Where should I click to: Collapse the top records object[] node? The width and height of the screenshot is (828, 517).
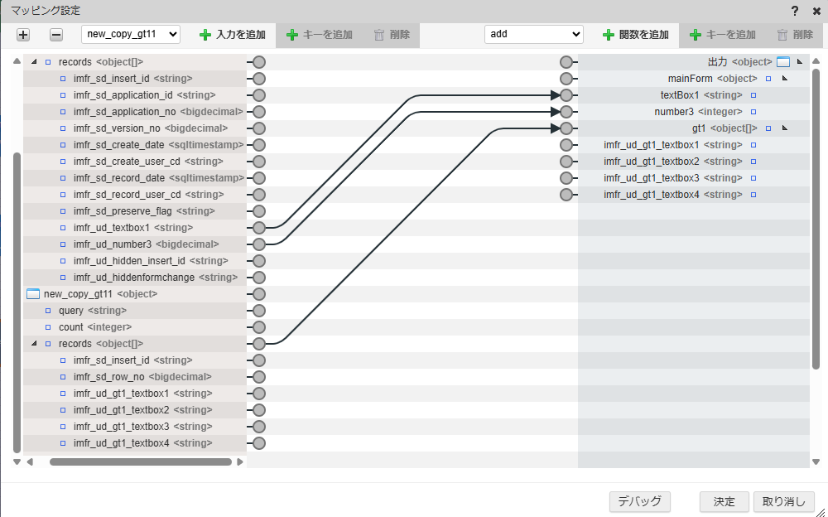coord(34,62)
